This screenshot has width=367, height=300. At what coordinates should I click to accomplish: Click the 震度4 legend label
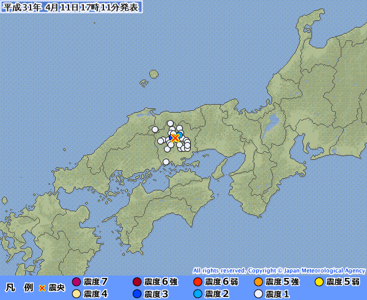coord(95,294)
